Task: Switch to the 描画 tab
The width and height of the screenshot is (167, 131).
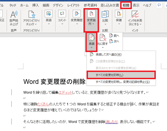Action: (x=46, y=5)
